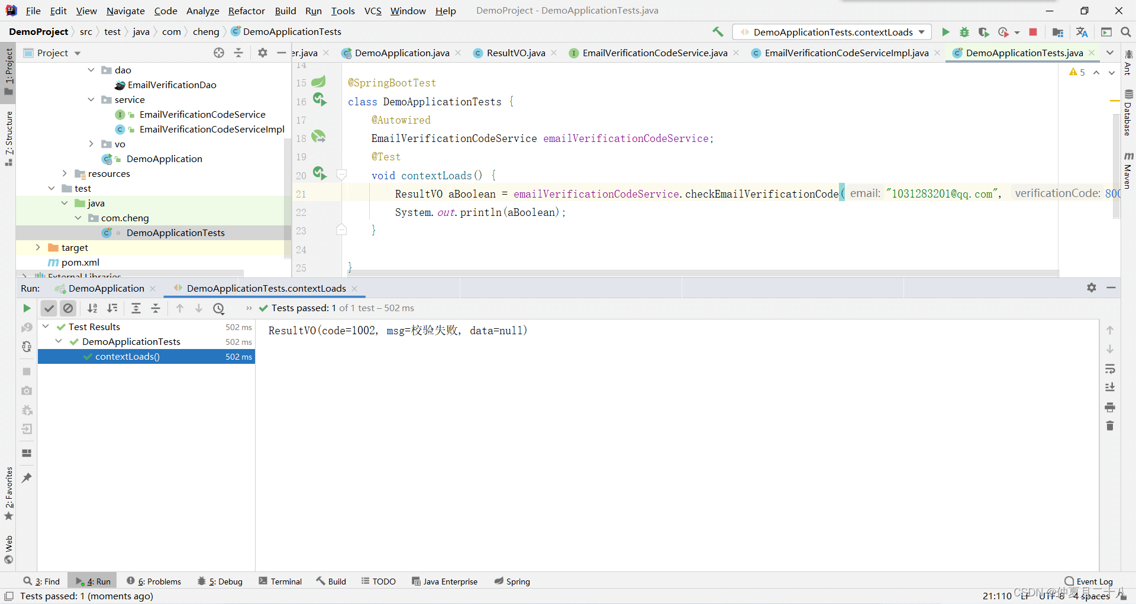Click the Clear All trash icon in console
1136x604 pixels.
pos(1110,426)
